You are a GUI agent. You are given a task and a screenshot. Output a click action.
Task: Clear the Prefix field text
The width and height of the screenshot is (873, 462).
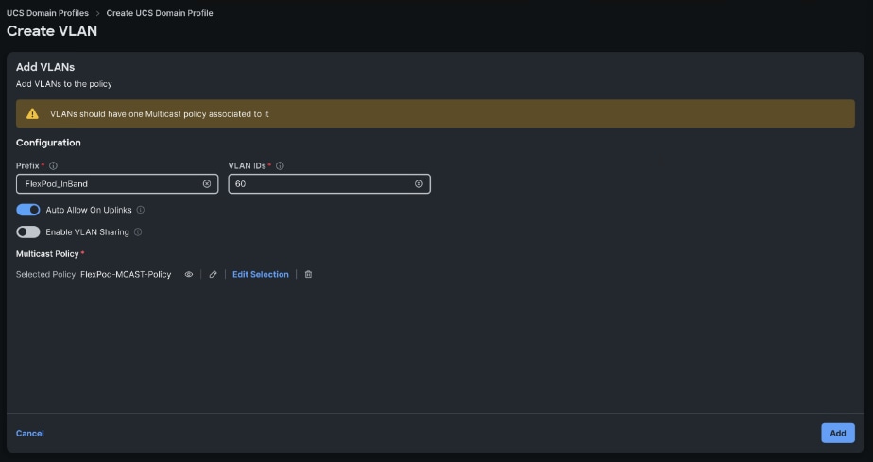(207, 183)
